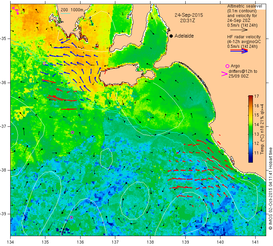Click the '24-Sep 20Z' legend text

[239, 20]
